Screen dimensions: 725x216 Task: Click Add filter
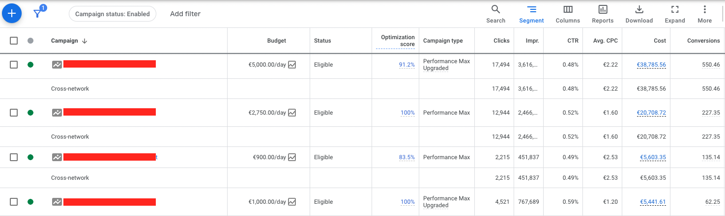pos(185,14)
